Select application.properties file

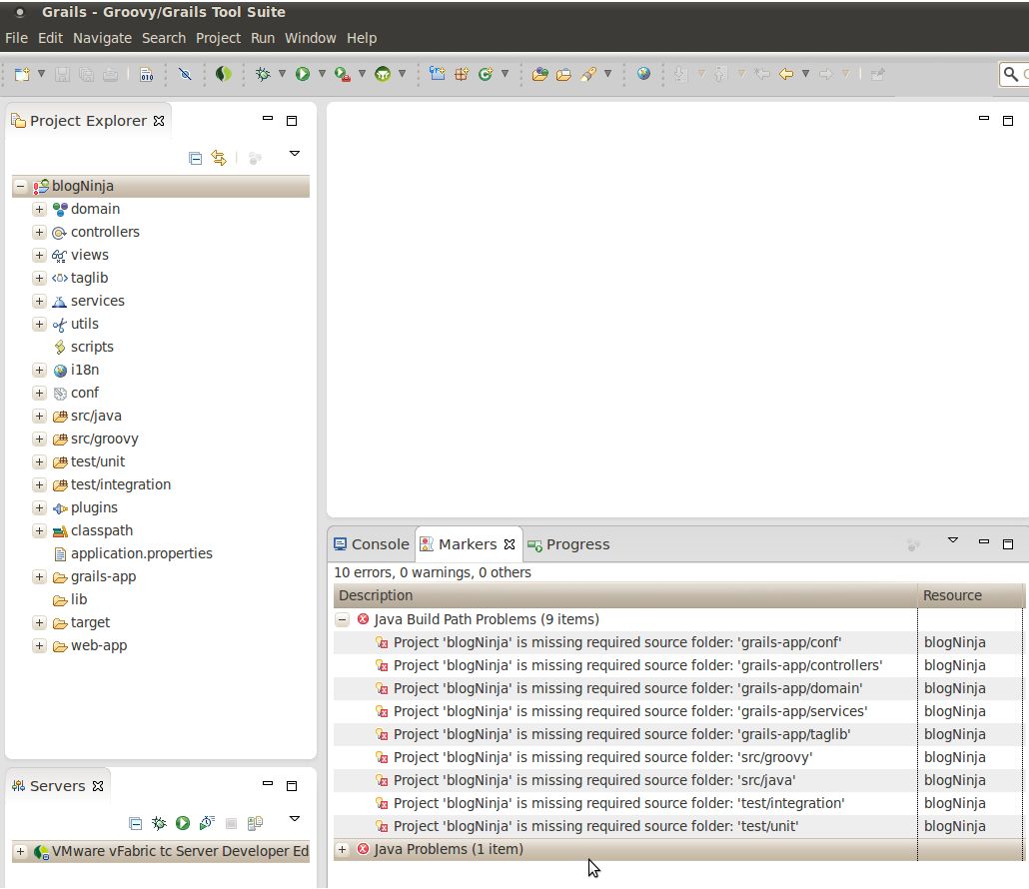click(x=141, y=553)
